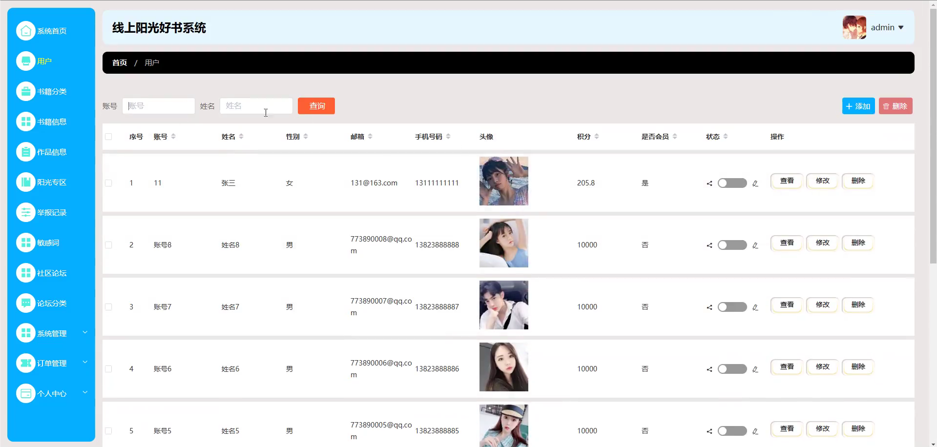The width and height of the screenshot is (937, 447).
Task: Click the 举报记录 sliders icon
Action: (x=26, y=212)
